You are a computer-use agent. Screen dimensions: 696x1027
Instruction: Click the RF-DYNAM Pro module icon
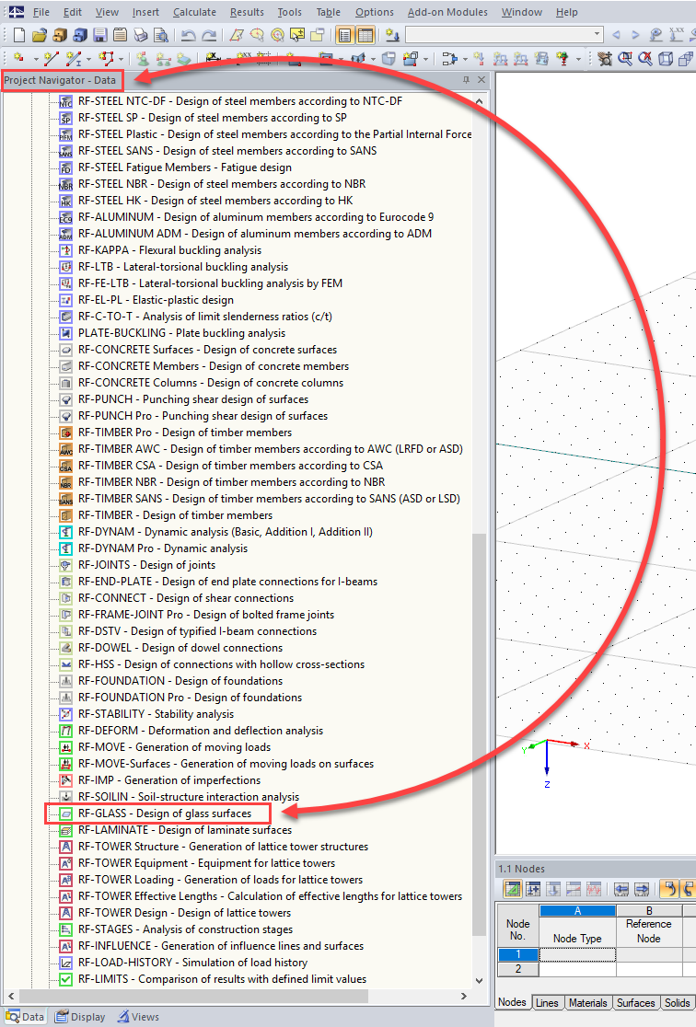point(65,548)
